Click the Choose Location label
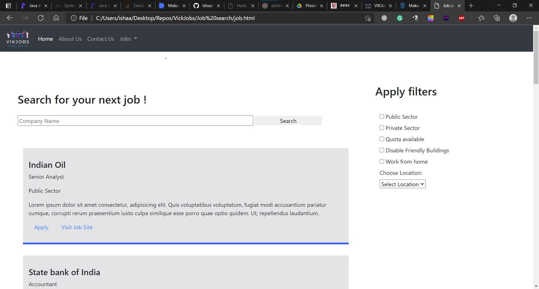The image size is (539, 289). (x=401, y=173)
